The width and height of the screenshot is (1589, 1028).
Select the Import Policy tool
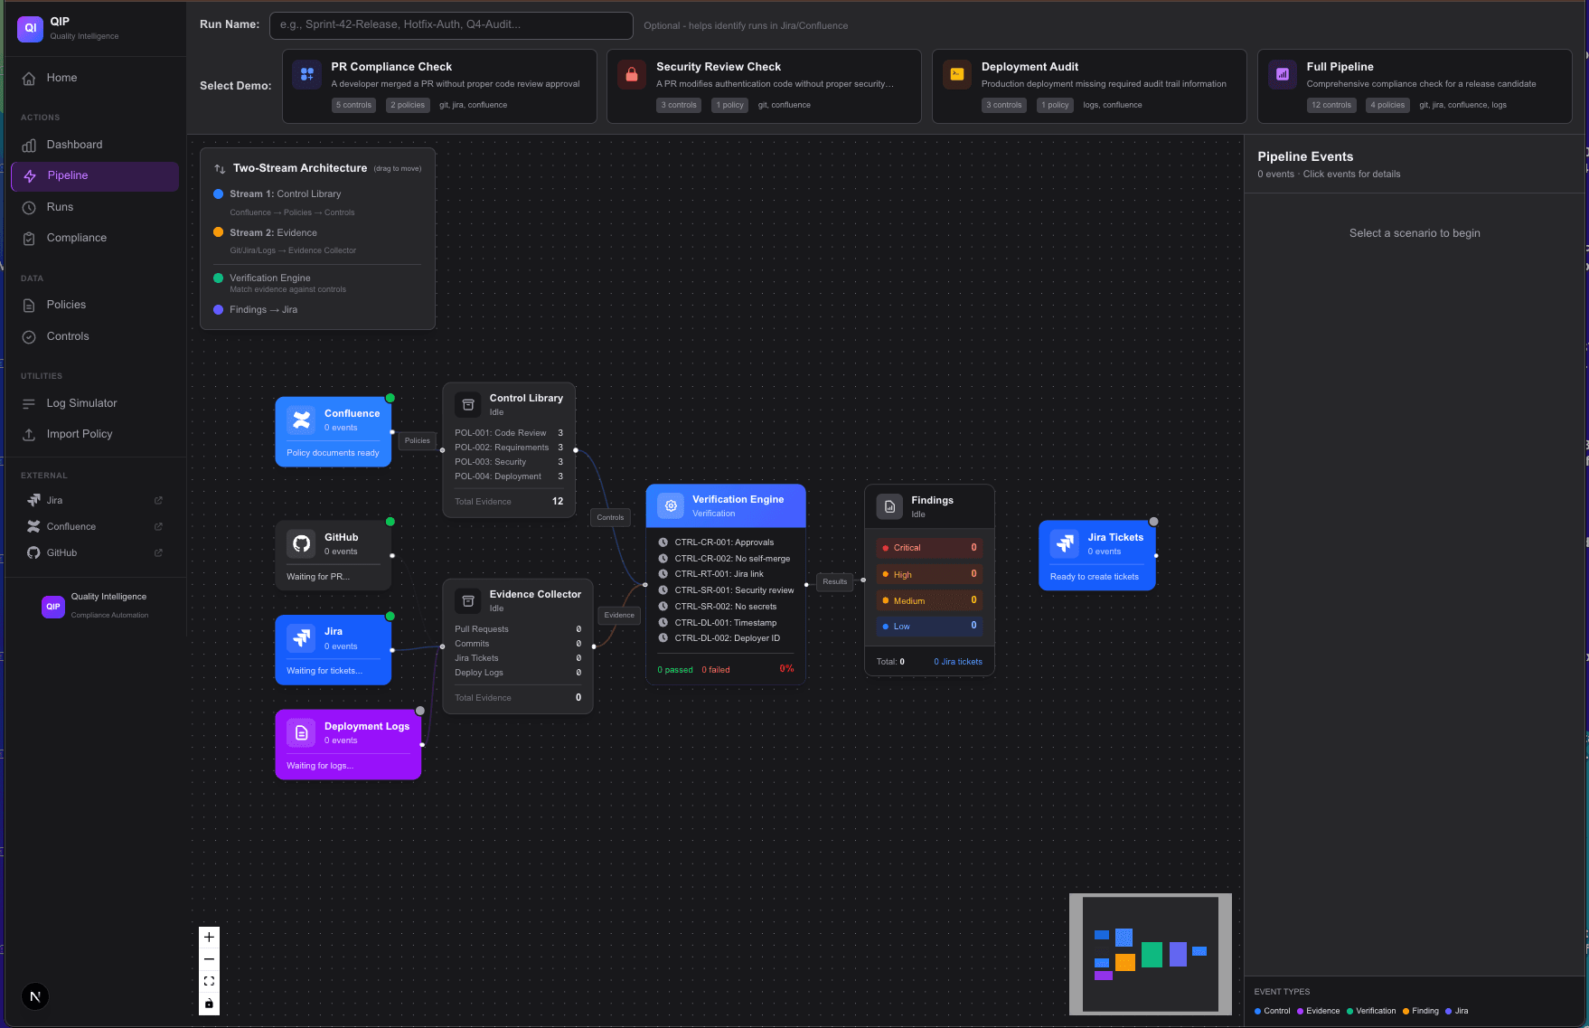[x=80, y=434]
